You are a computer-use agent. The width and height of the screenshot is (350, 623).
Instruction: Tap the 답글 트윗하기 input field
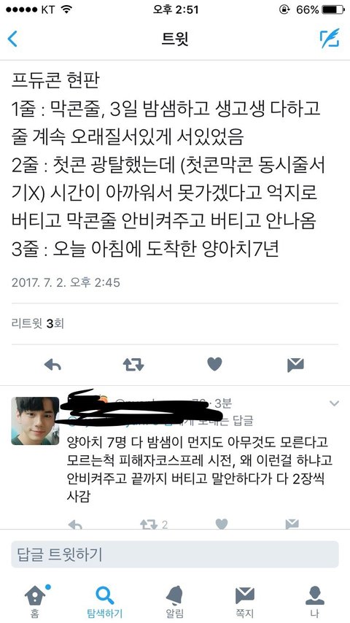click(175, 554)
